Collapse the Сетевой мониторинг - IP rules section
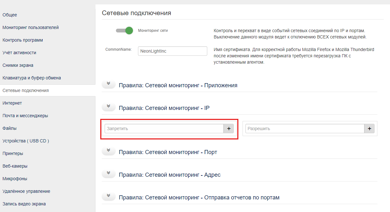 pos(108,106)
